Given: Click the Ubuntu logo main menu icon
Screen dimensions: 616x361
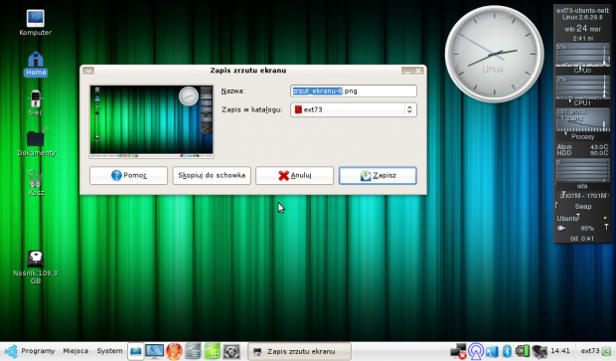Looking at the screenshot, I should (x=11, y=351).
